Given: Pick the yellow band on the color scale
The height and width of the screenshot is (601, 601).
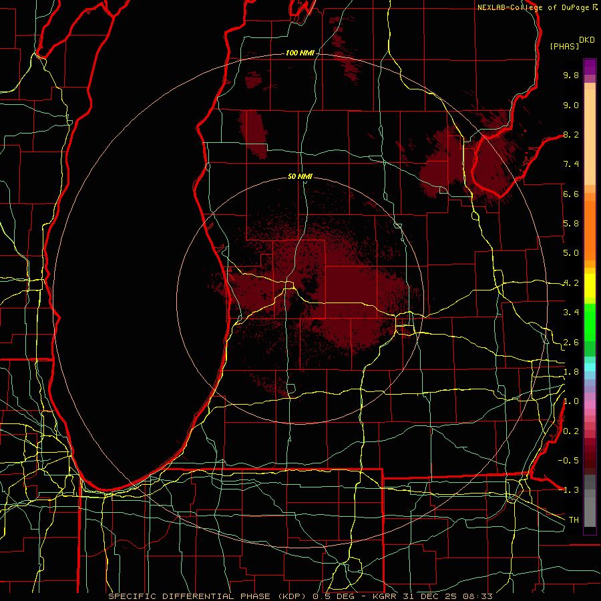Looking at the screenshot, I should click(590, 286).
